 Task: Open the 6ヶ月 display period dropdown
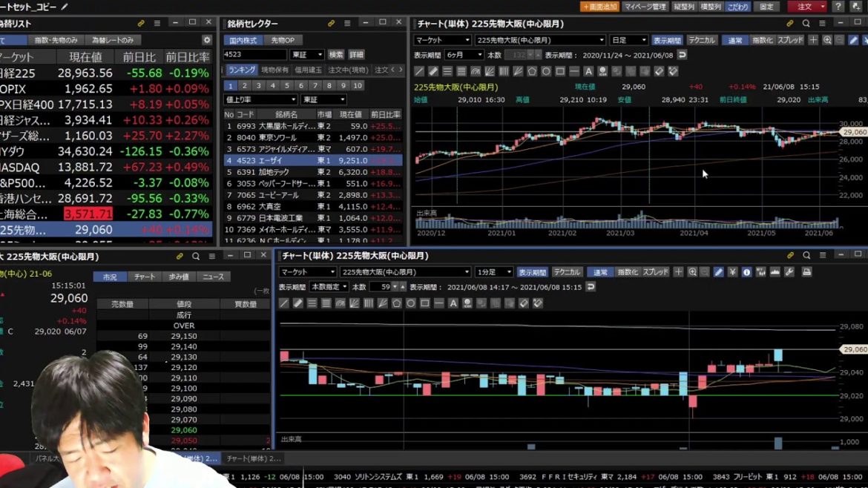pos(464,55)
